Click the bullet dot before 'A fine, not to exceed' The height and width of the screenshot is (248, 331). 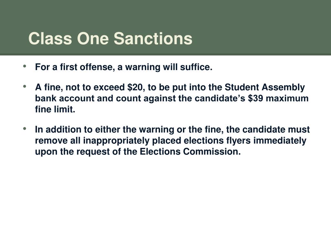25,87
